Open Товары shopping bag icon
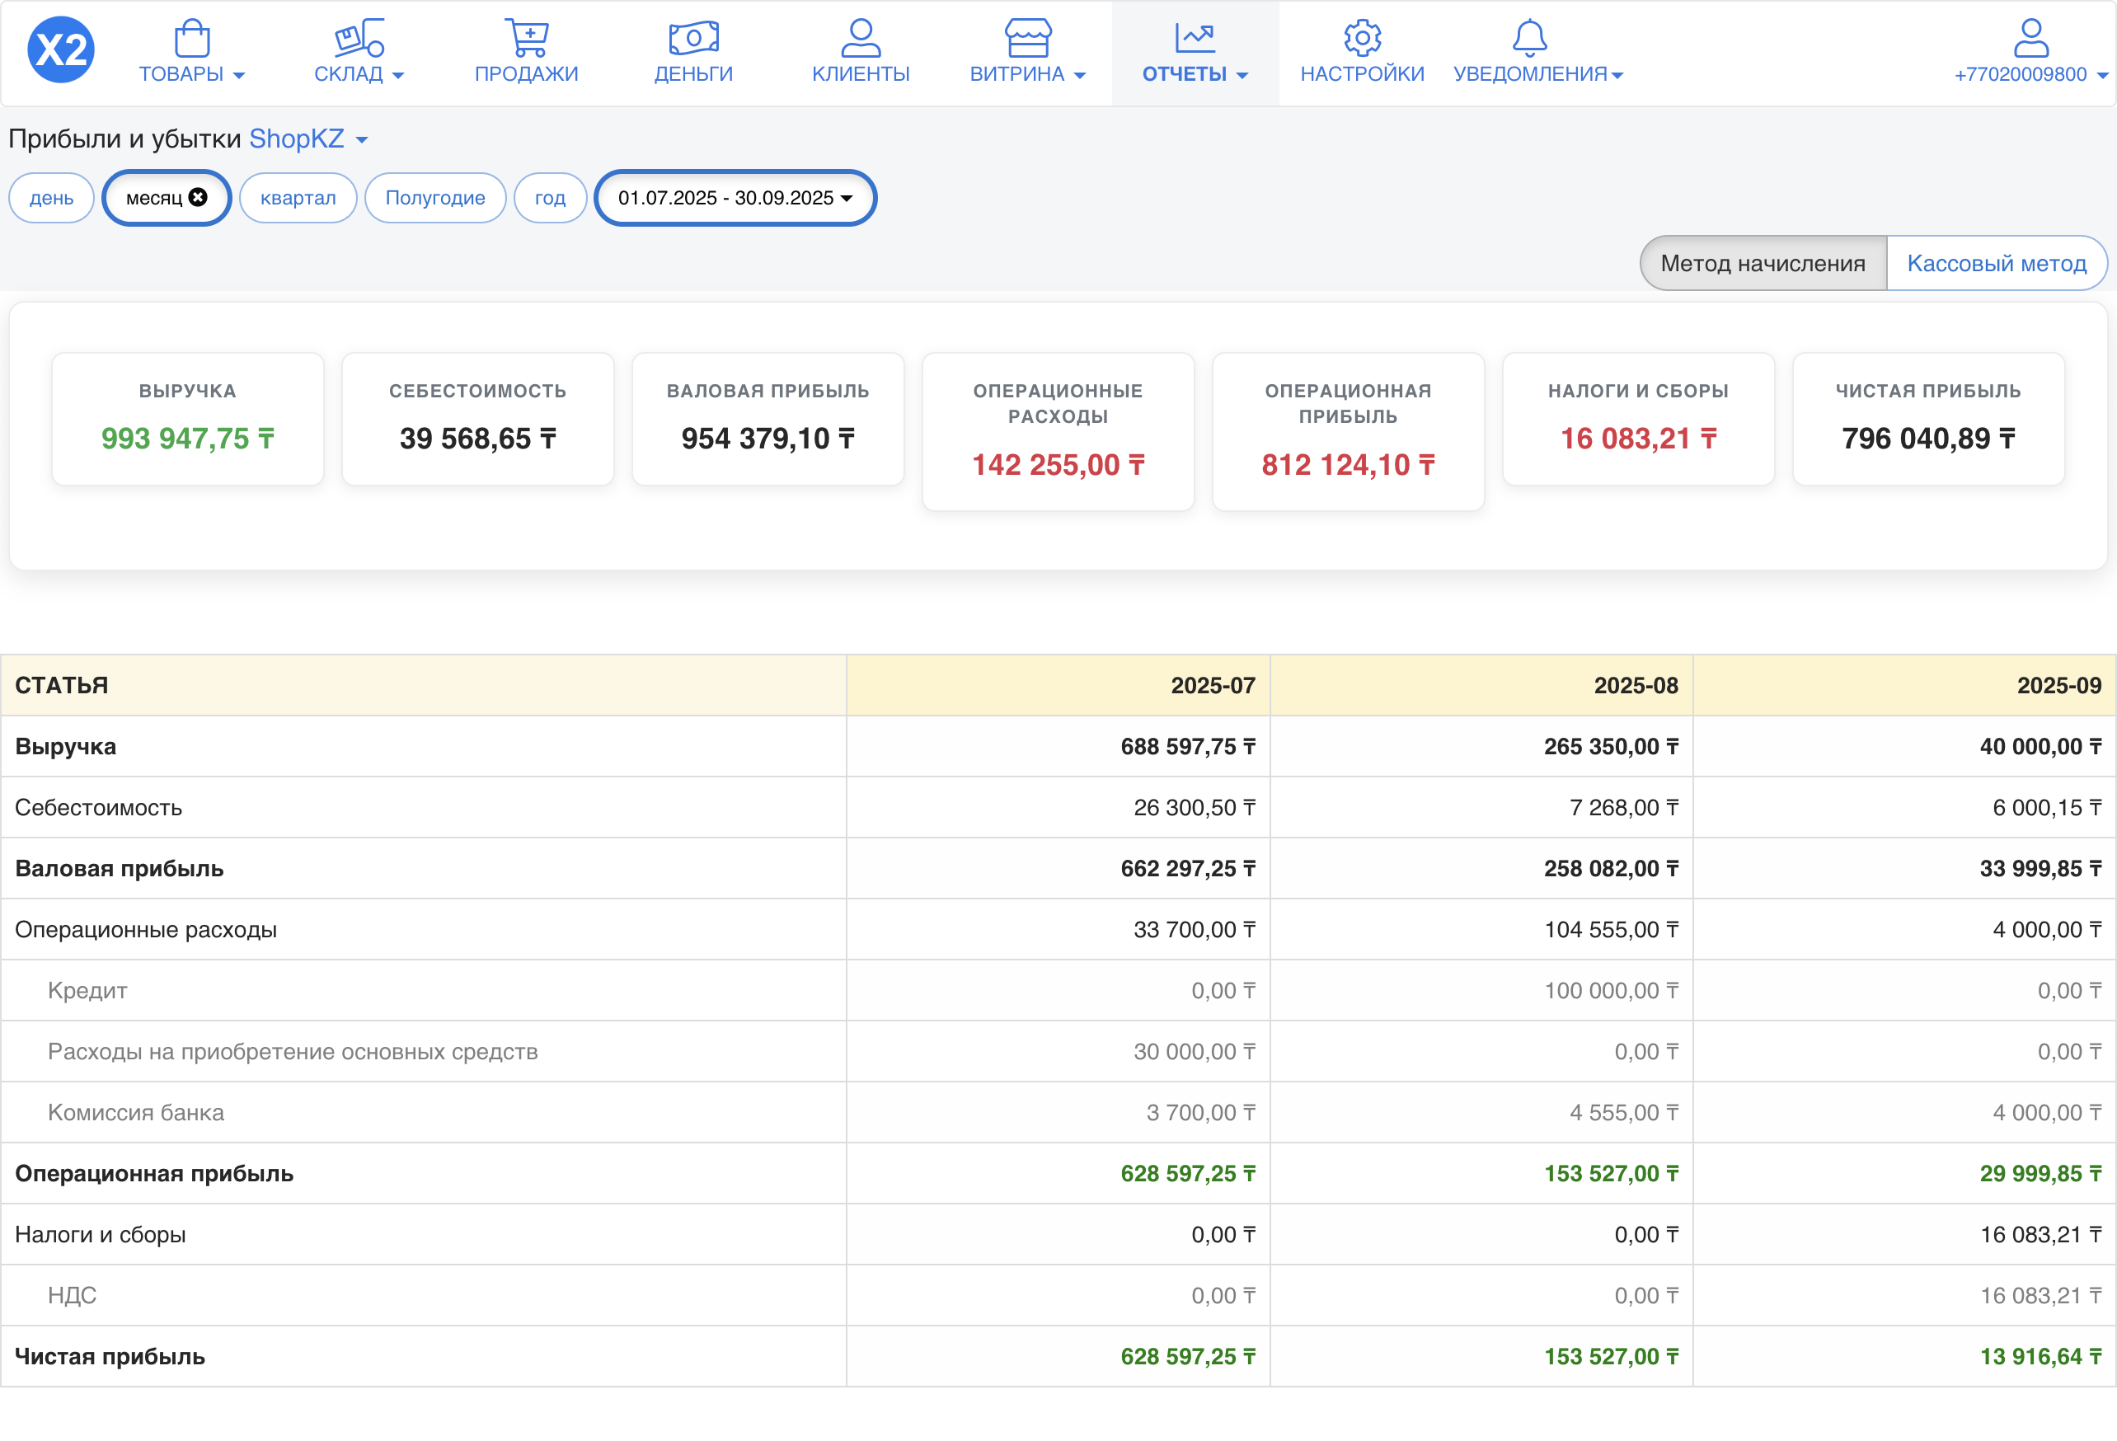2117x1441 pixels. point(191,38)
